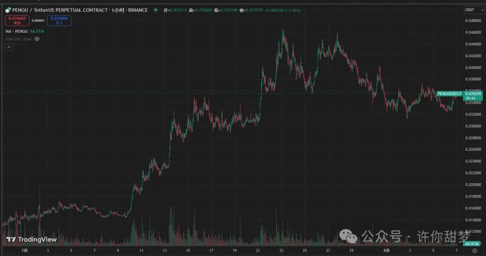Screen dimensions: 486x256
Task: Click the blue 0.035606 buy button
Action: pyautogui.click(x=59, y=20)
